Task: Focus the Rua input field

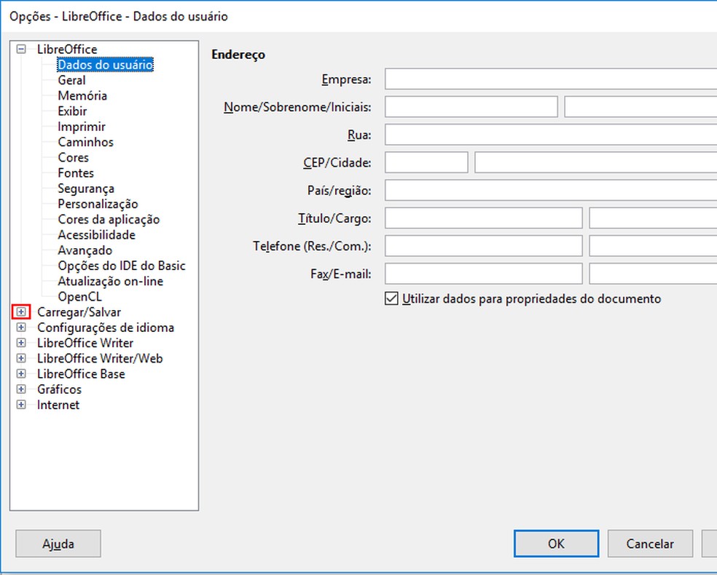Action: 551,135
